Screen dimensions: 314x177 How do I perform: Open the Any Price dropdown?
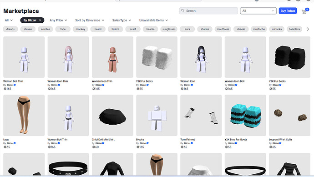click(x=58, y=20)
